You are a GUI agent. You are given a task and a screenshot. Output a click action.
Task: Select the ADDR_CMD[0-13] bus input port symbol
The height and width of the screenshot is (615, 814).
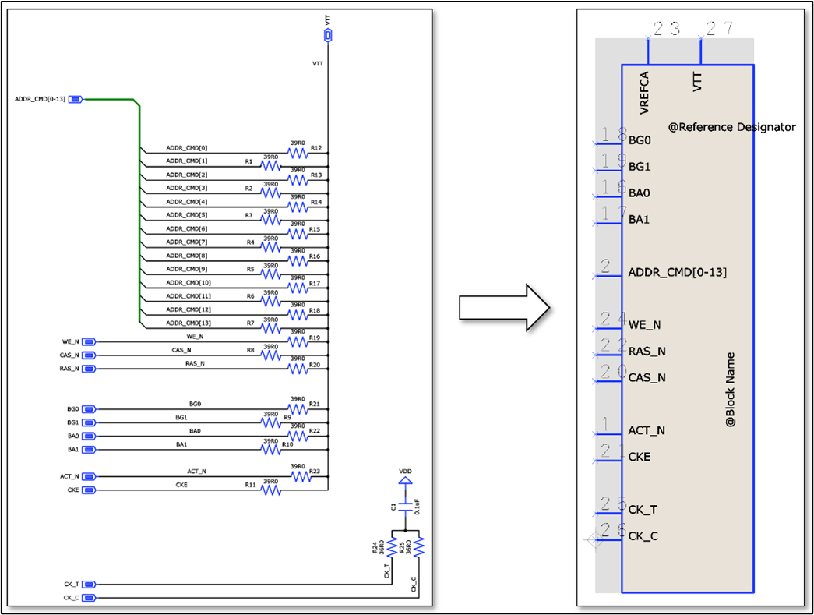[76, 99]
